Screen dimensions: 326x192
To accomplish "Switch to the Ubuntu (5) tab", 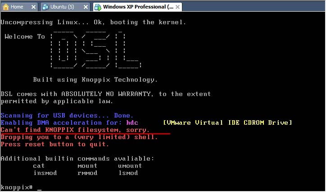I will (65, 7).
